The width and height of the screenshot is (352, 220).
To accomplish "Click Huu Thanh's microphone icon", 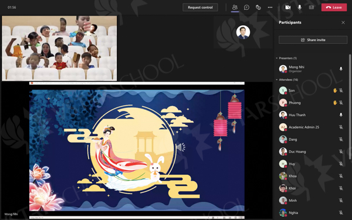I will 341,115.
